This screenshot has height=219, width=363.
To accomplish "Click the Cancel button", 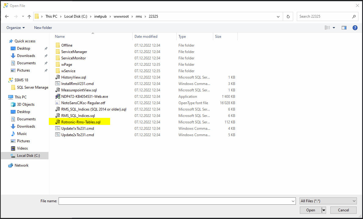I will coord(343,210).
